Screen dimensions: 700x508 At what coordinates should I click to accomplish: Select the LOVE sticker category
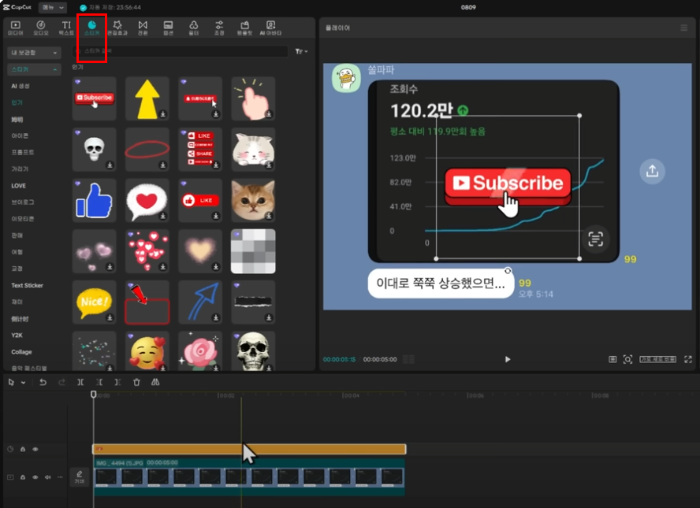click(x=18, y=186)
